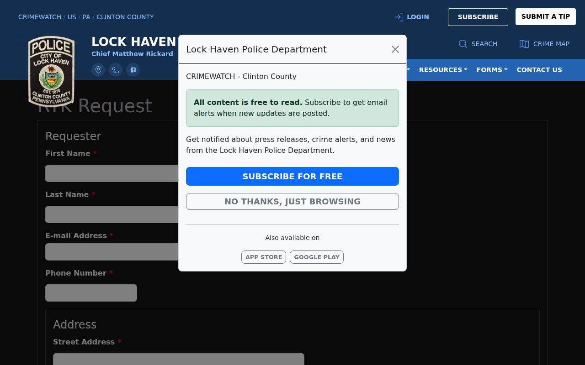The image size is (585, 365).
Task: Open the CONTACT US menu item
Action: tap(539, 70)
